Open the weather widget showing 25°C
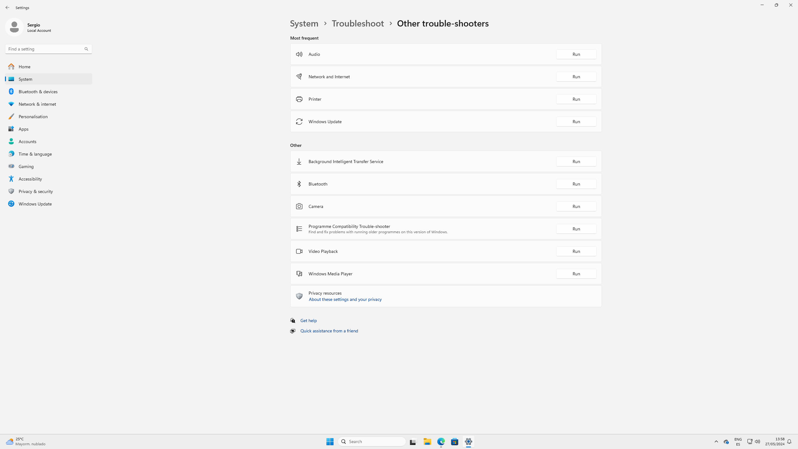The image size is (798, 449). point(26,442)
